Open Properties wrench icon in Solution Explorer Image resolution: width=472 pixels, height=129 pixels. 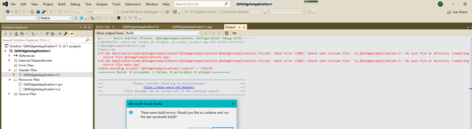coord(66,34)
